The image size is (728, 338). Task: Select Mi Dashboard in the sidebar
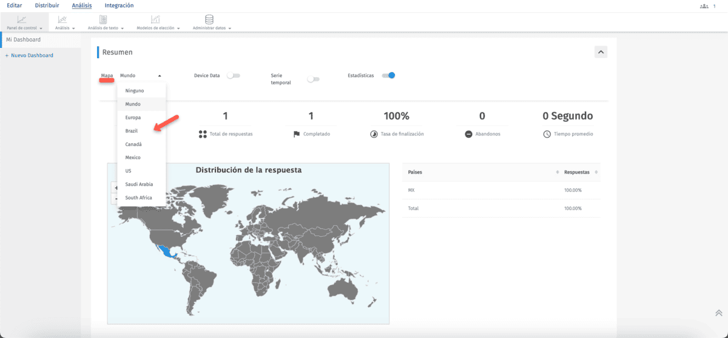24,40
